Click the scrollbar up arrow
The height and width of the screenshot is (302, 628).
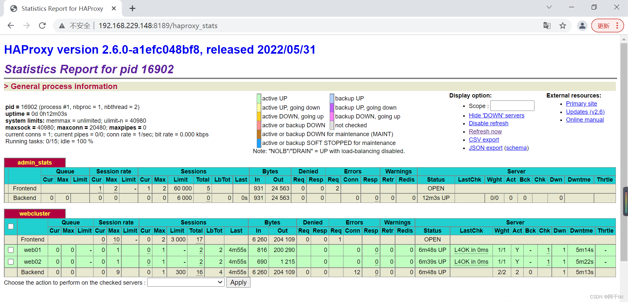[x=624, y=39]
